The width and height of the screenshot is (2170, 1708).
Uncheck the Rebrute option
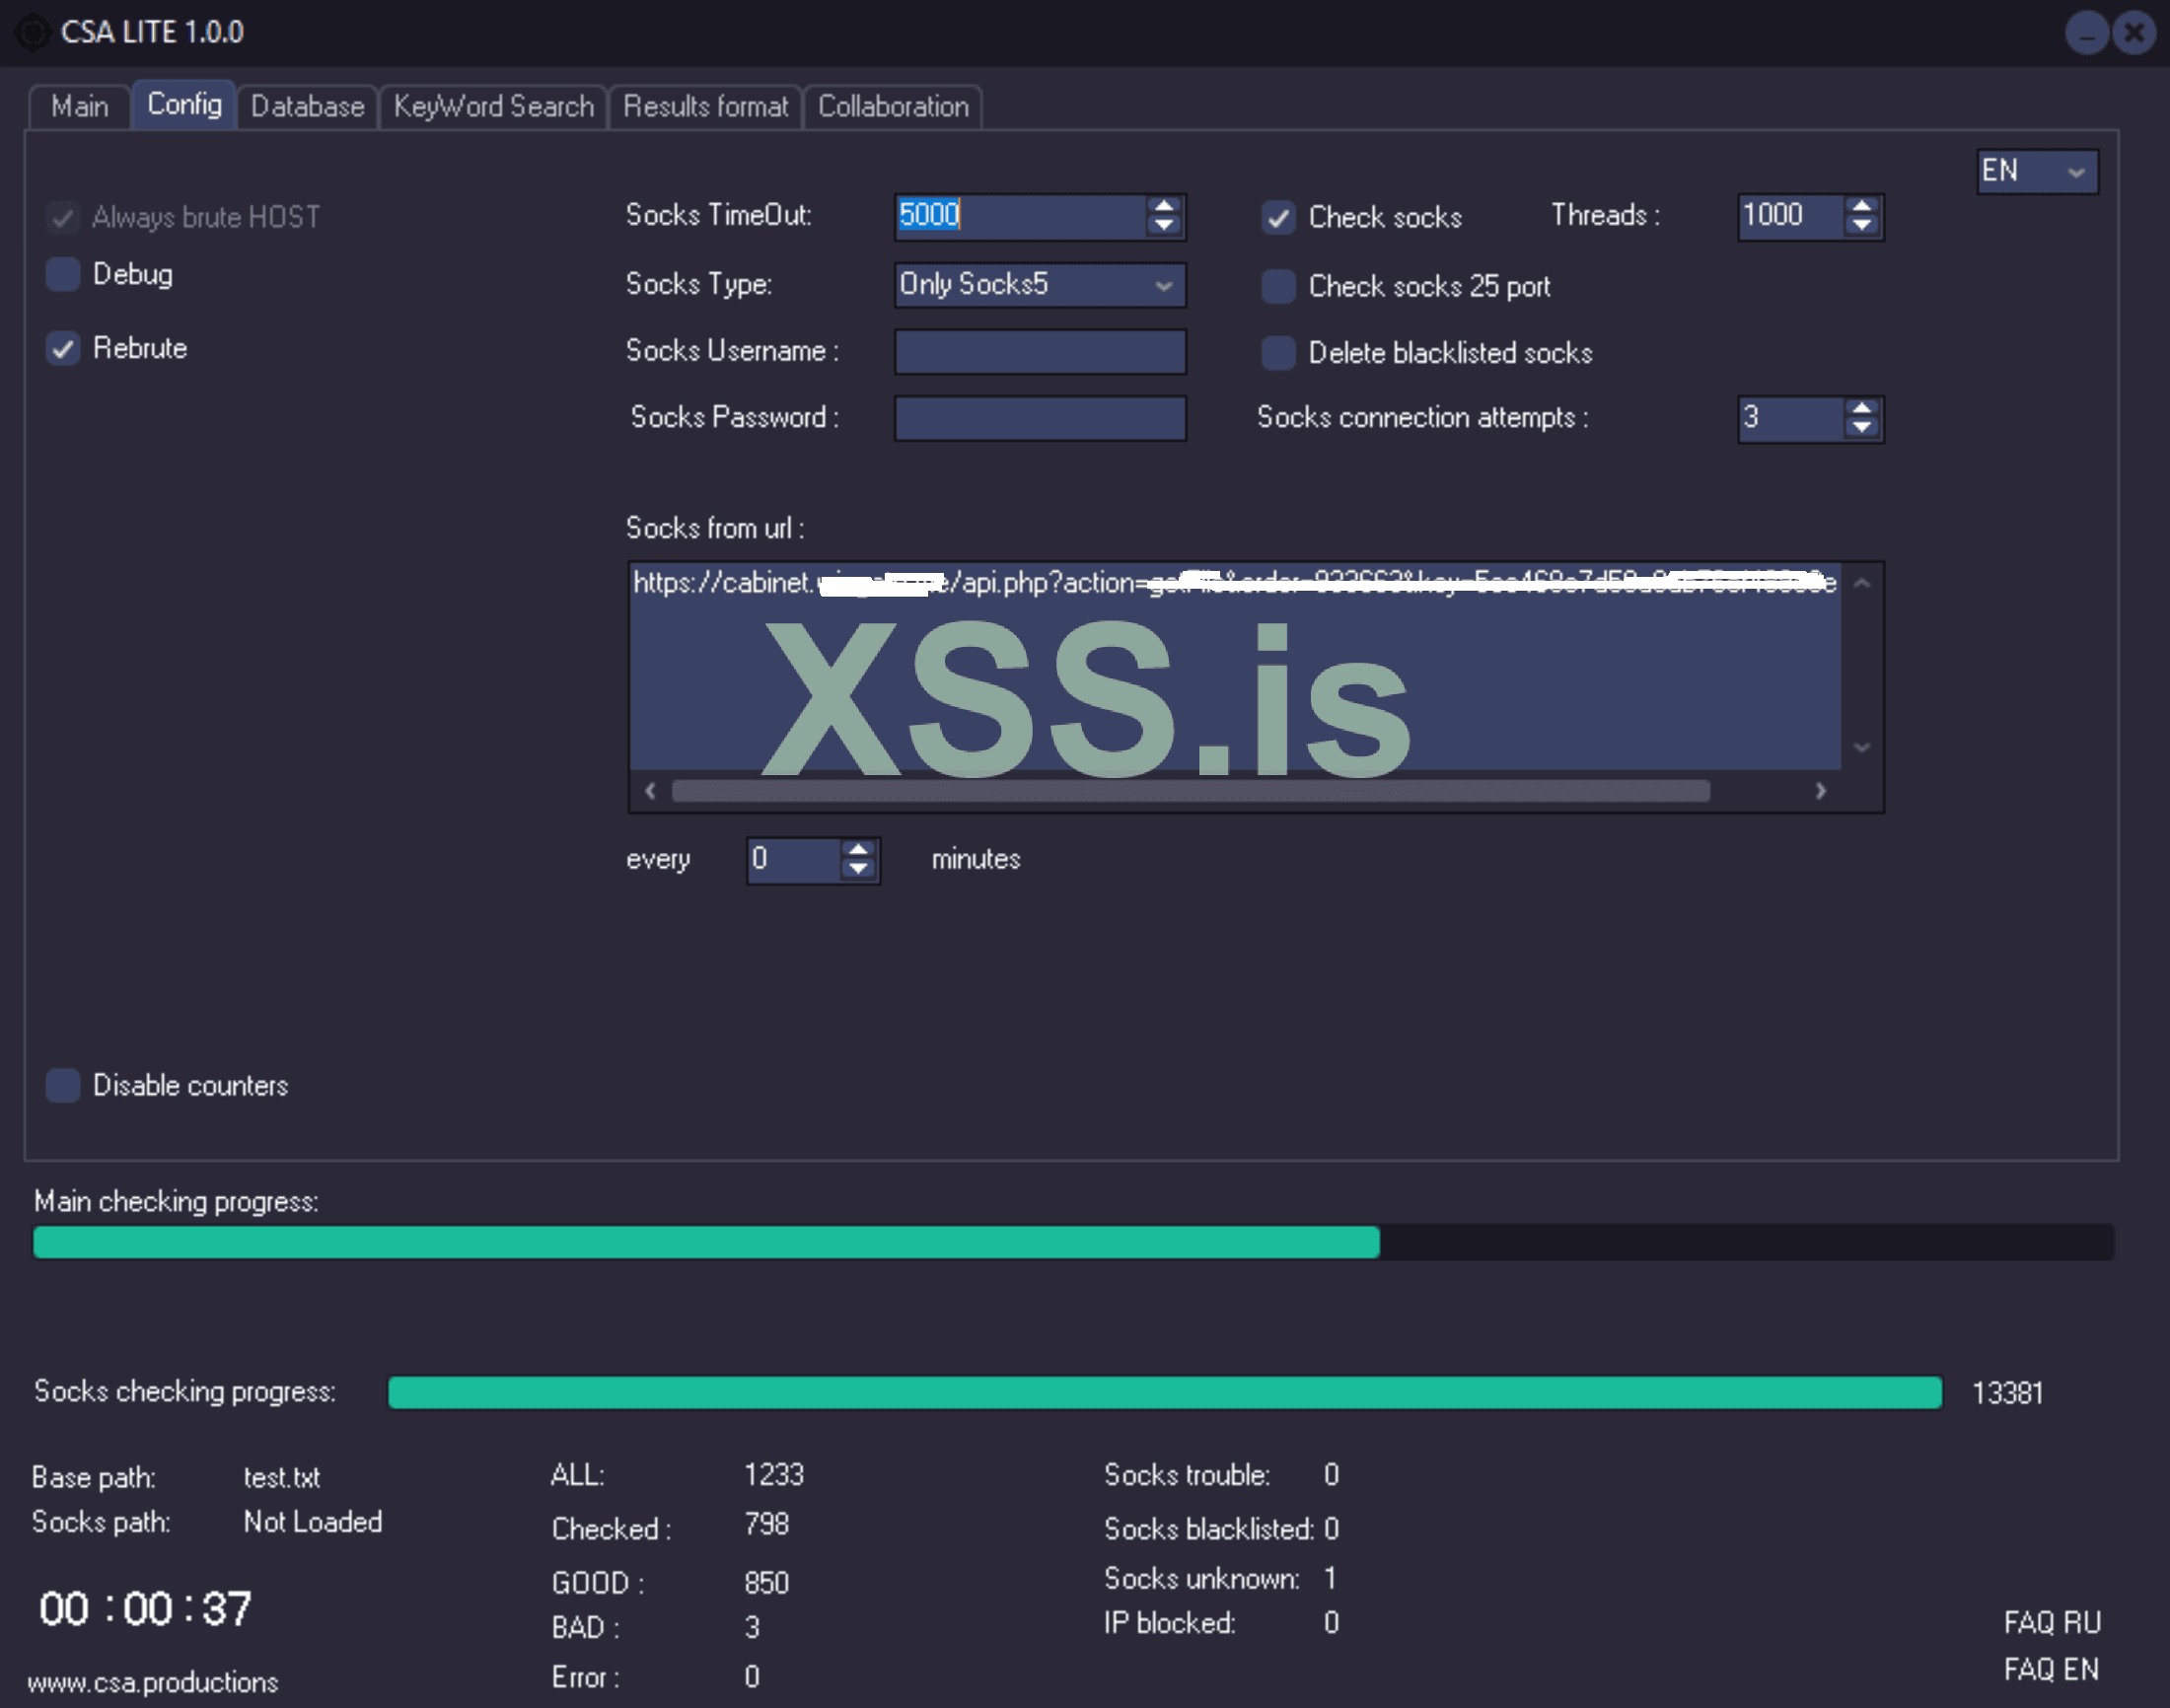[63, 348]
